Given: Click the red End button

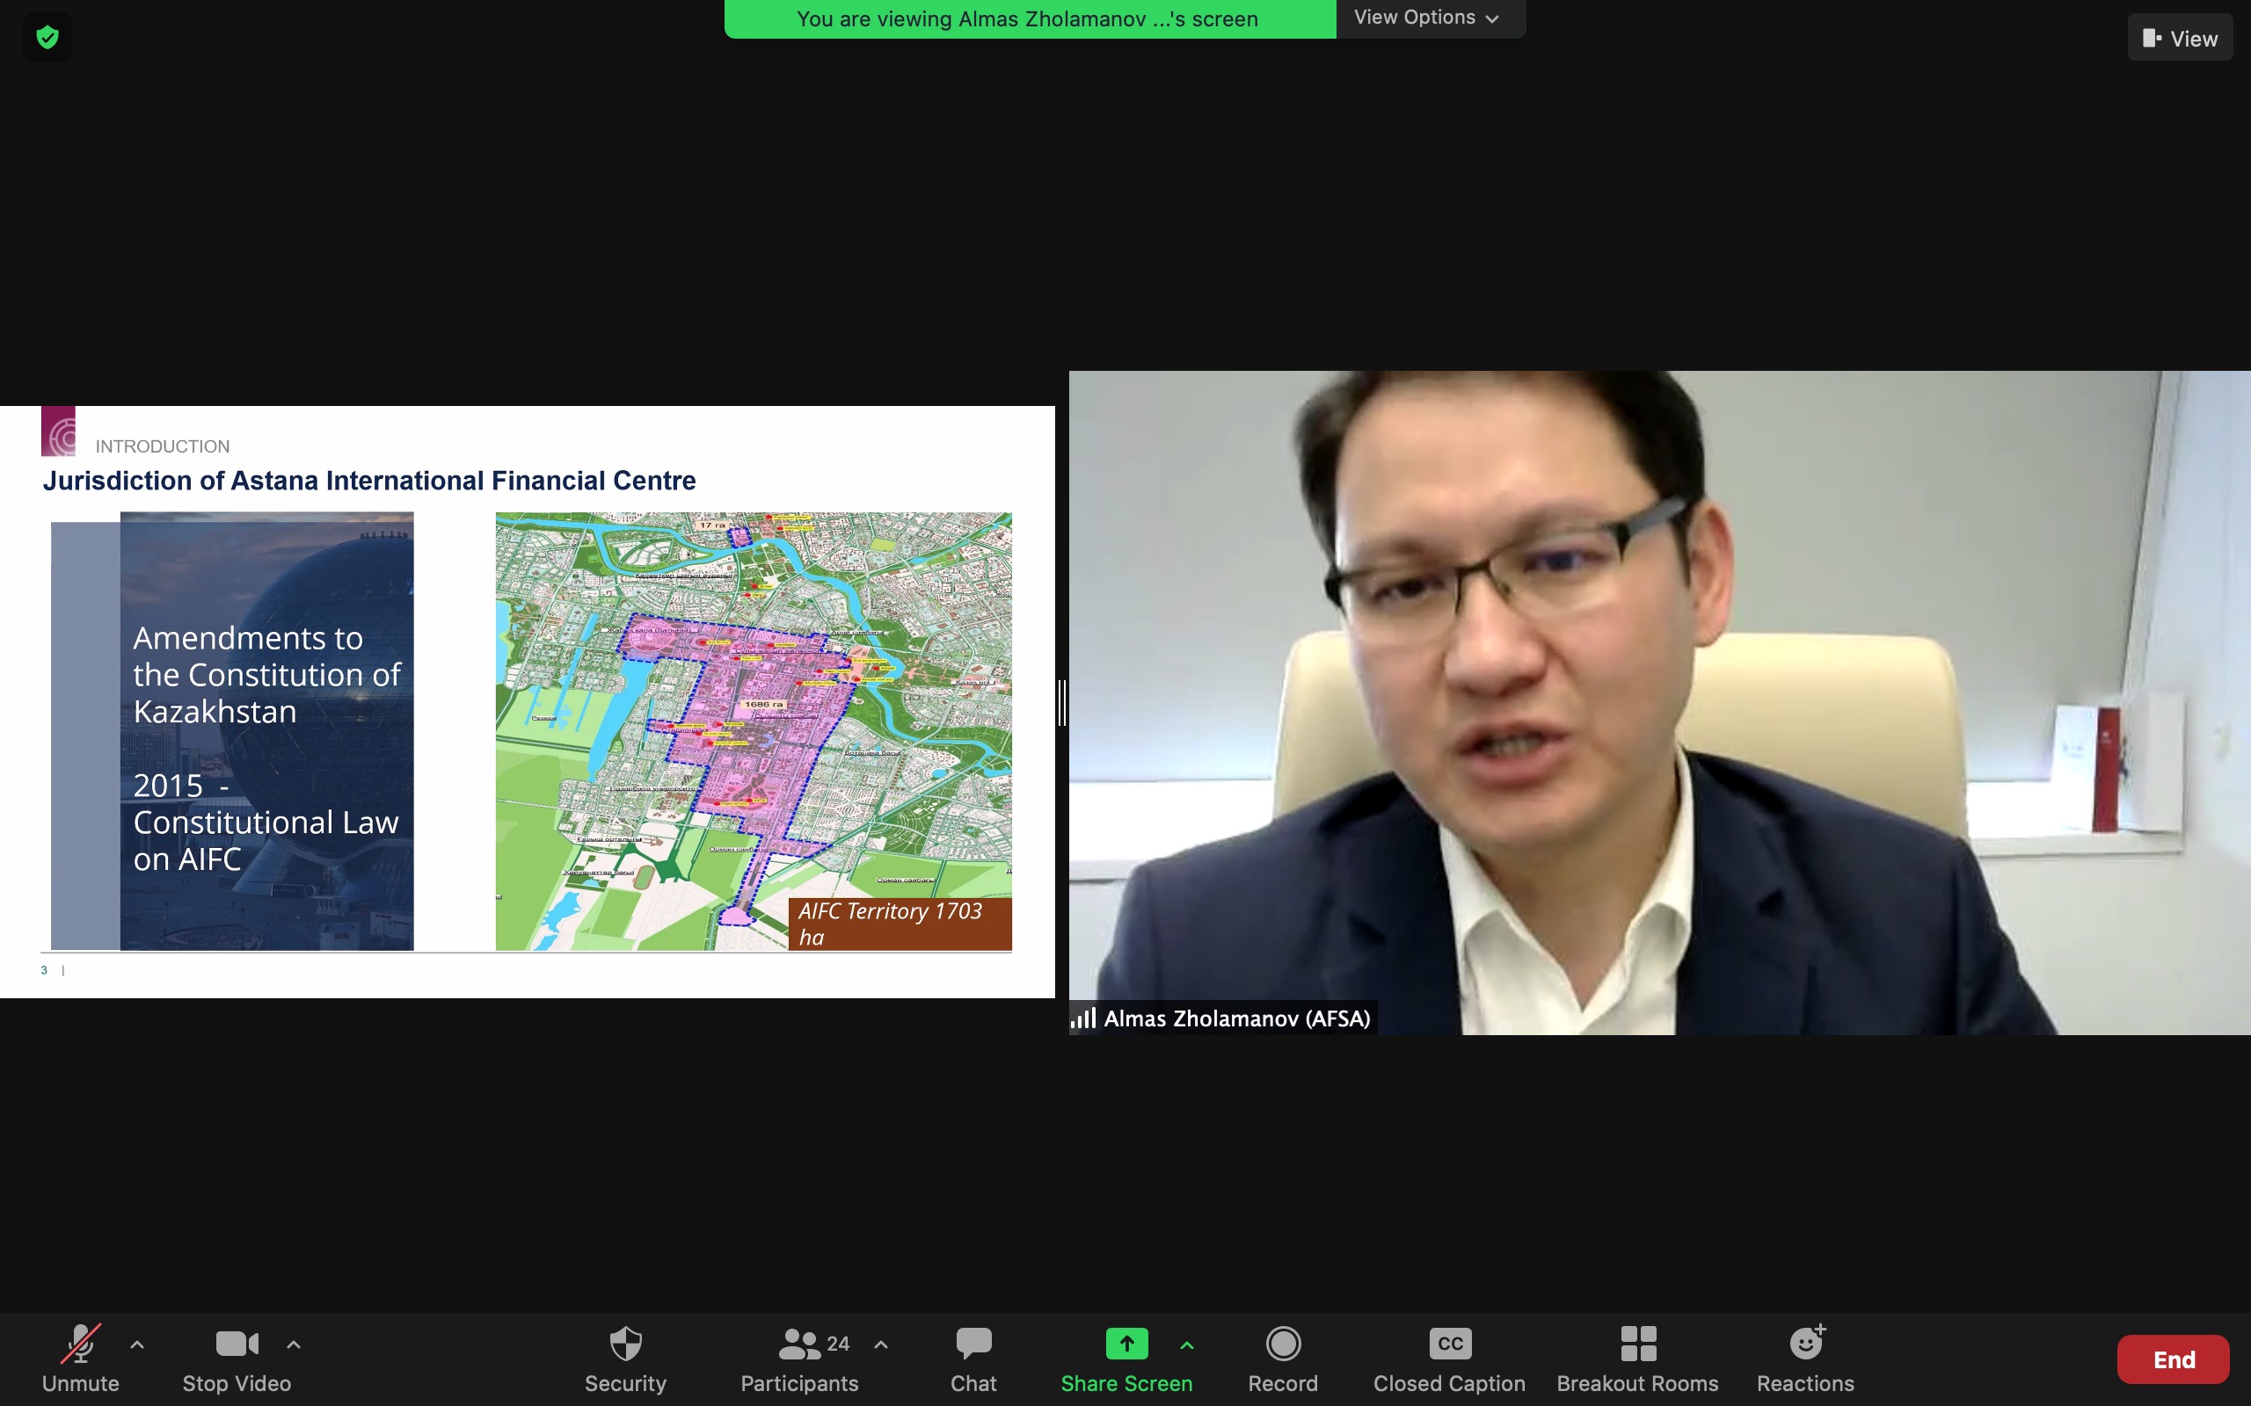Looking at the screenshot, I should click(x=2173, y=1359).
